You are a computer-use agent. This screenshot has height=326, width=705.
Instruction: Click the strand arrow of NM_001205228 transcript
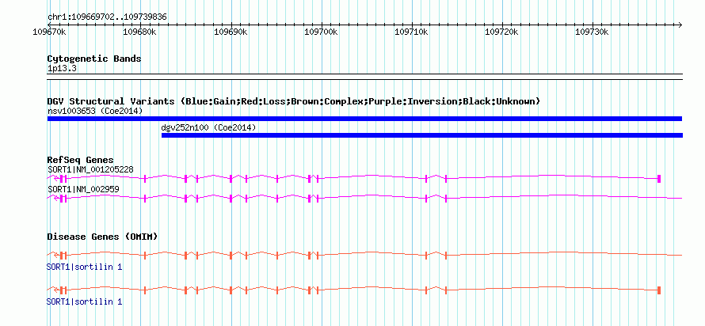point(55,179)
